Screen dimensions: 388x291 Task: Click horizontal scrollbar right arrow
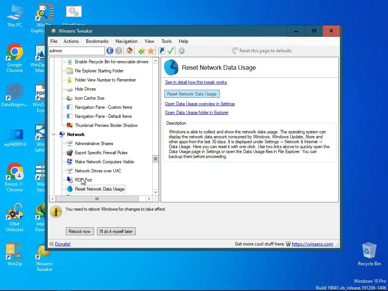pyautogui.click(x=149, y=199)
